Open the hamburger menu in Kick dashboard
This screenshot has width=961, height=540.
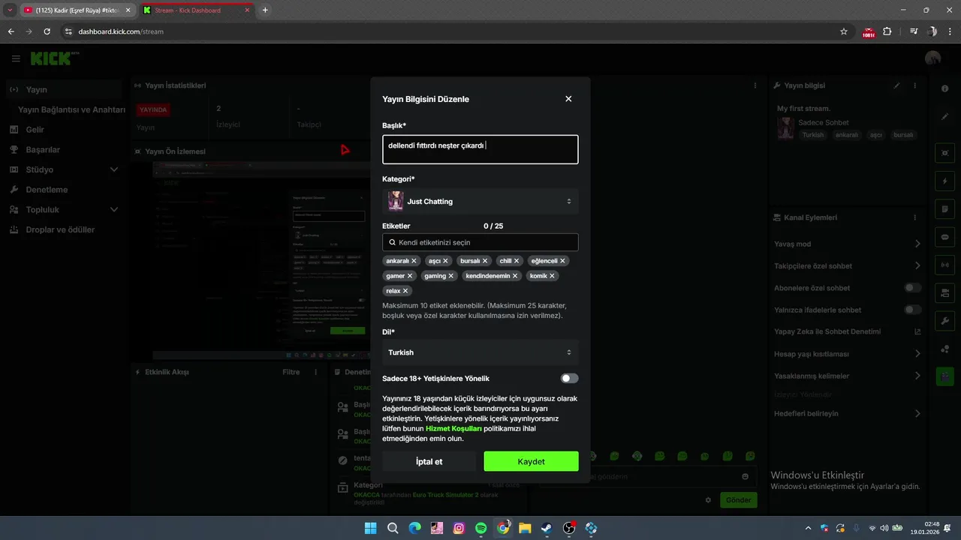16,58
